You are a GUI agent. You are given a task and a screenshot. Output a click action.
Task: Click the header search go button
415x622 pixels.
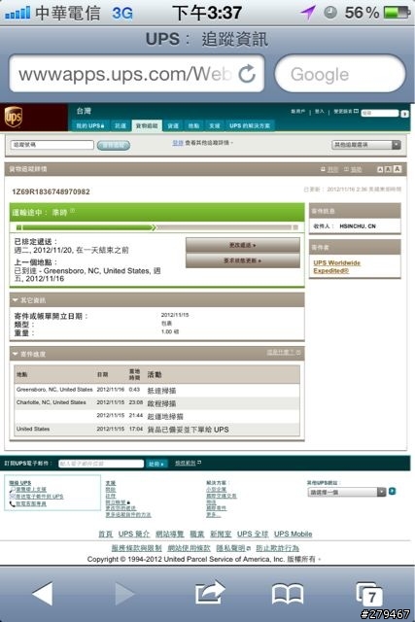coord(404,114)
